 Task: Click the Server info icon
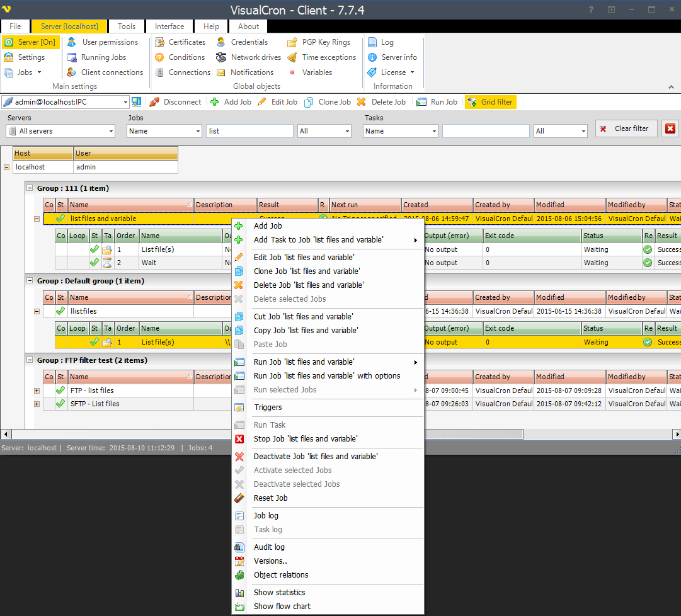coord(372,57)
